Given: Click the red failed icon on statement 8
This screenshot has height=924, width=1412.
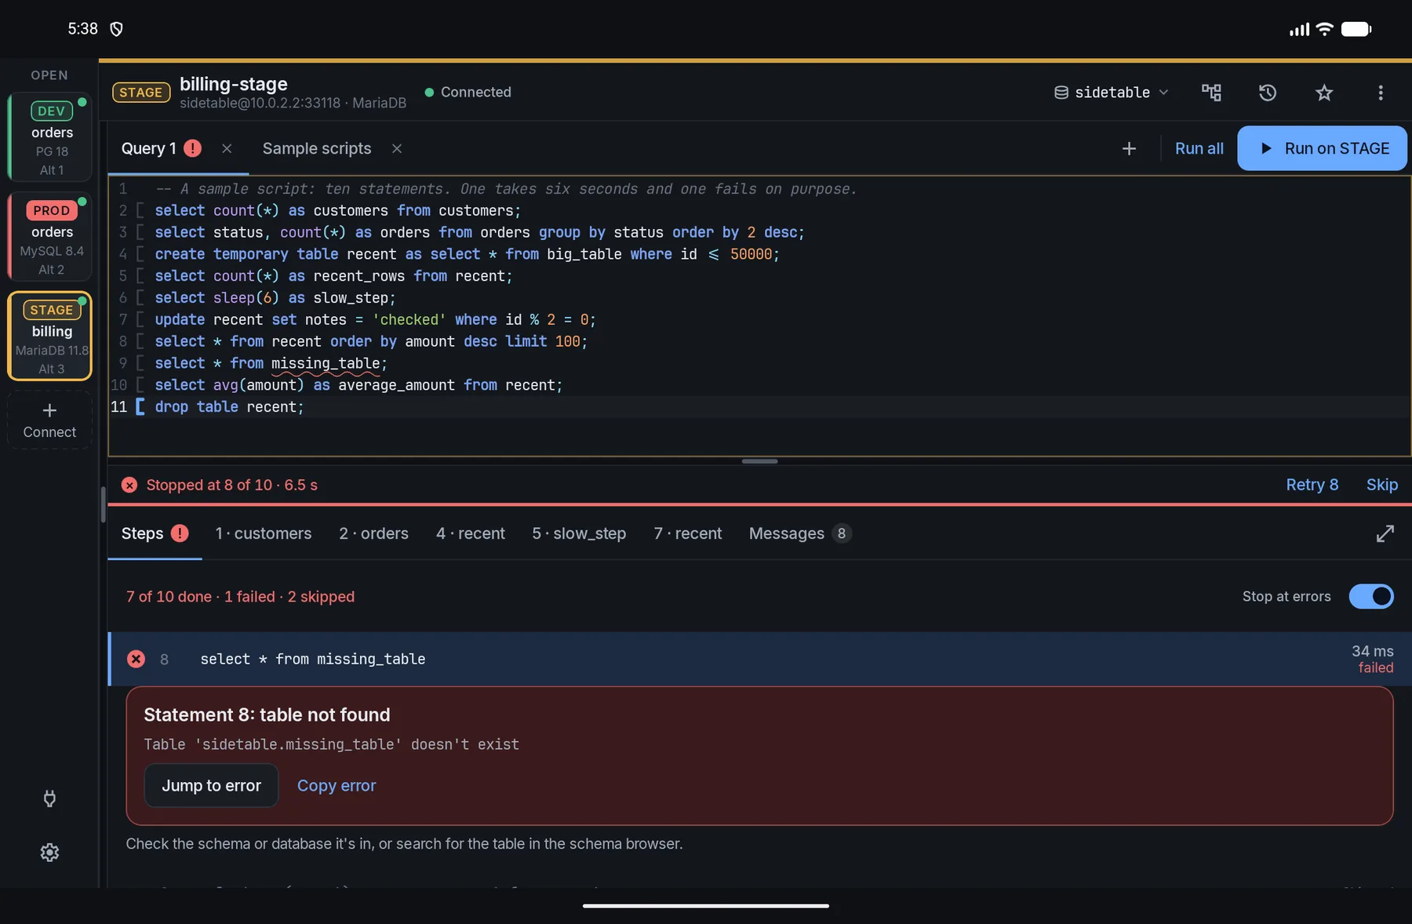Looking at the screenshot, I should [136, 659].
